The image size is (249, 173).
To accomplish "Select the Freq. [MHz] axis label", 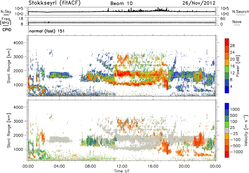I will [x=6, y=21].
